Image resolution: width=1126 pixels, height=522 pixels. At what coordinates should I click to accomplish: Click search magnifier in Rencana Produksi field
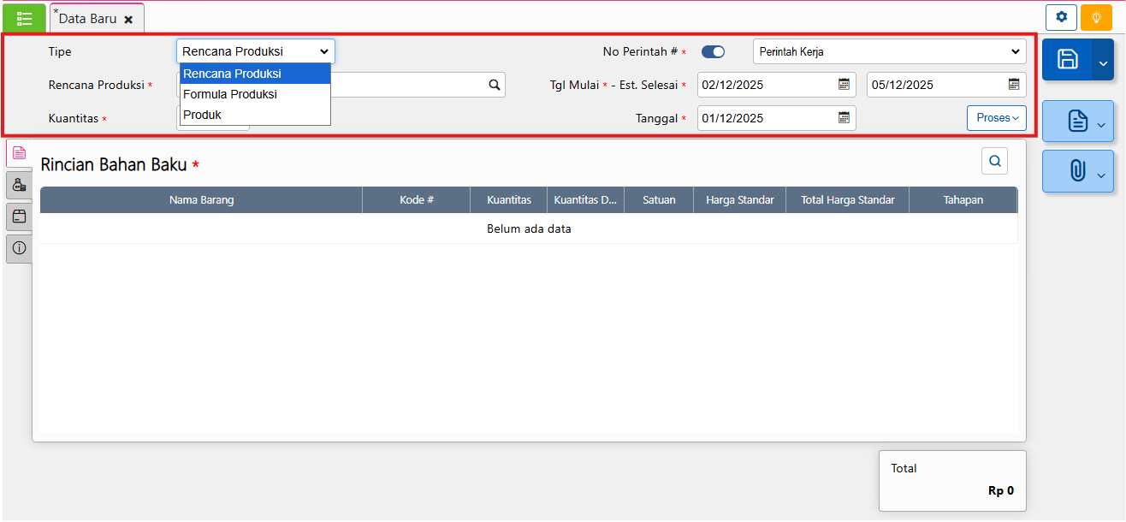pos(494,85)
